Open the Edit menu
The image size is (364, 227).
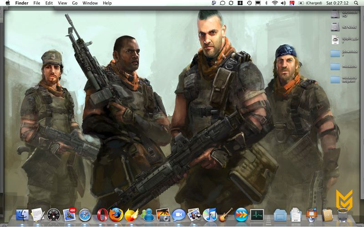click(x=49, y=3)
